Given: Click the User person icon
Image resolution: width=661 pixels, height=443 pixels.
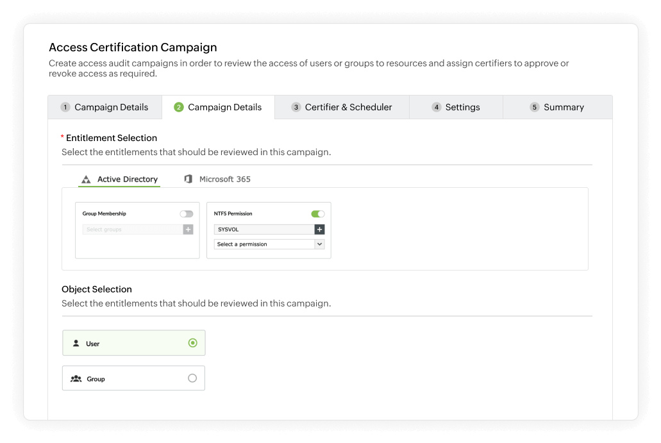Looking at the screenshot, I should [76, 343].
